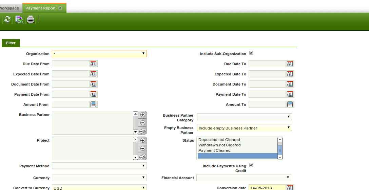Open the Financial Account dropdown
369x190 pixels.
click(x=244, y=178)
